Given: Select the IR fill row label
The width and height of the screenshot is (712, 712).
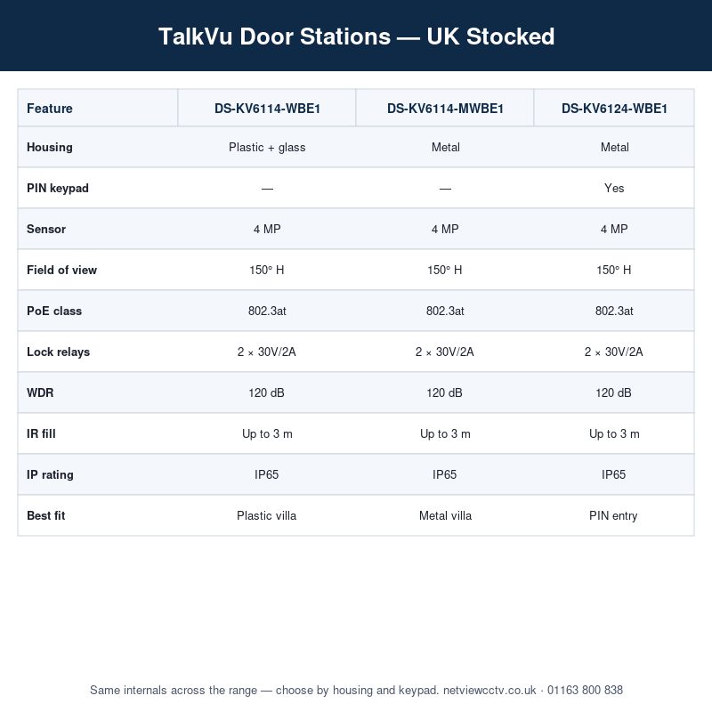Looking at the screenshot, I should click(41, 433).
